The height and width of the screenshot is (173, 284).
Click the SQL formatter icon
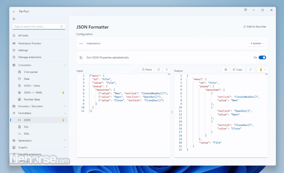coord(19,127)
